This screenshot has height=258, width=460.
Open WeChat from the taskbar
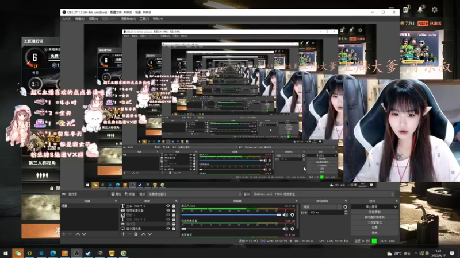point(18,253)
